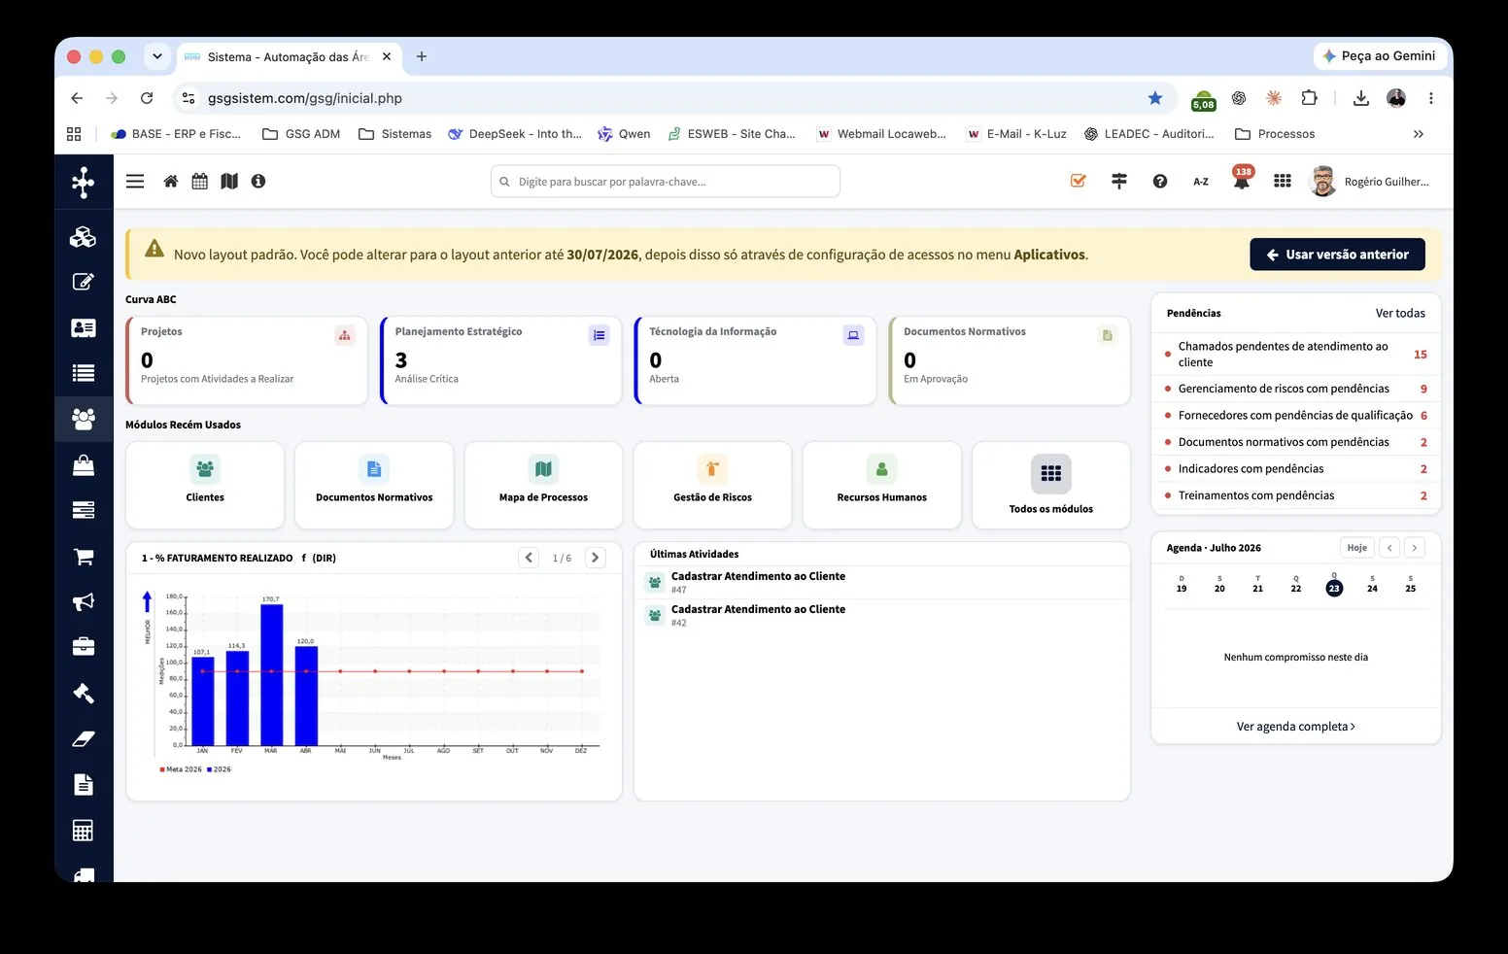1508x954 pixels.
Task: Open the A-Z glossary icon
Action: [1201, 182]
